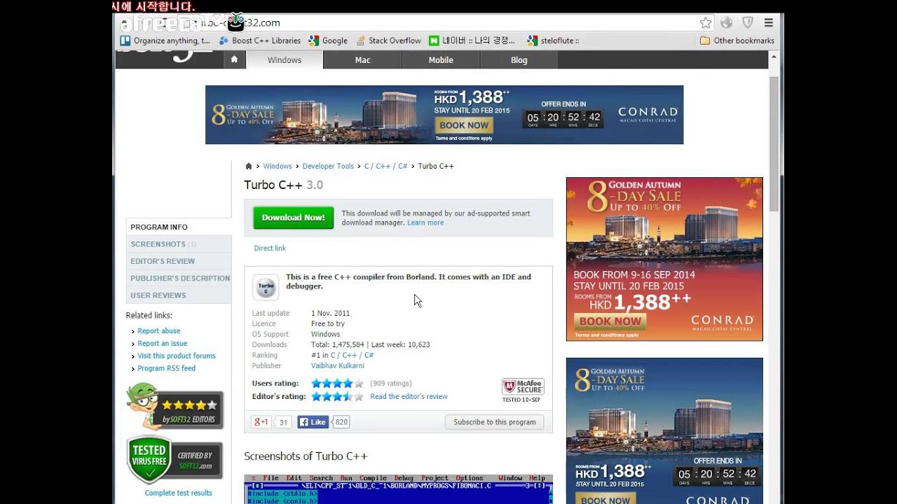The height and width of the screenshot is (504, 897).
Task: Click the Google +1 count '31'
Action: pos(283,422)
